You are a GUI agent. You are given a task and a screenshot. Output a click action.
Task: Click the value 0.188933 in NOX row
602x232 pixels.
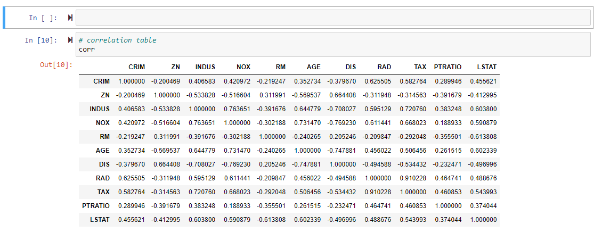(449, 123)
